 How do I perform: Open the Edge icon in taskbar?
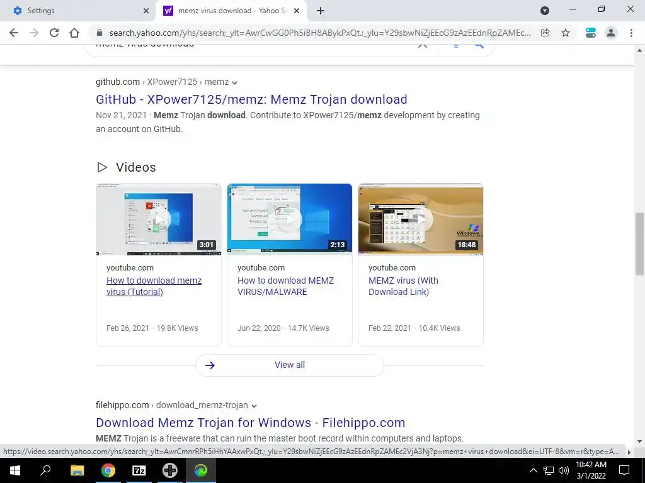point(201,470)
